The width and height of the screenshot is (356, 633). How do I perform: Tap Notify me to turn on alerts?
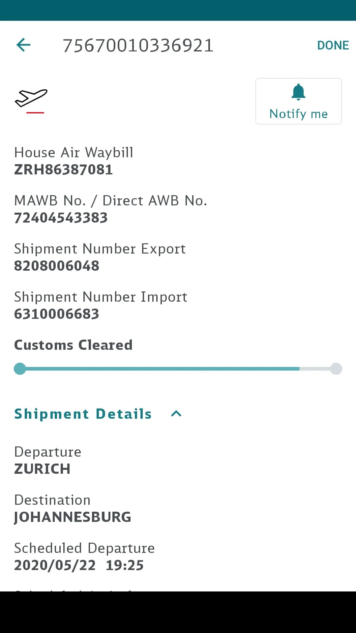(x=298, y=113)
